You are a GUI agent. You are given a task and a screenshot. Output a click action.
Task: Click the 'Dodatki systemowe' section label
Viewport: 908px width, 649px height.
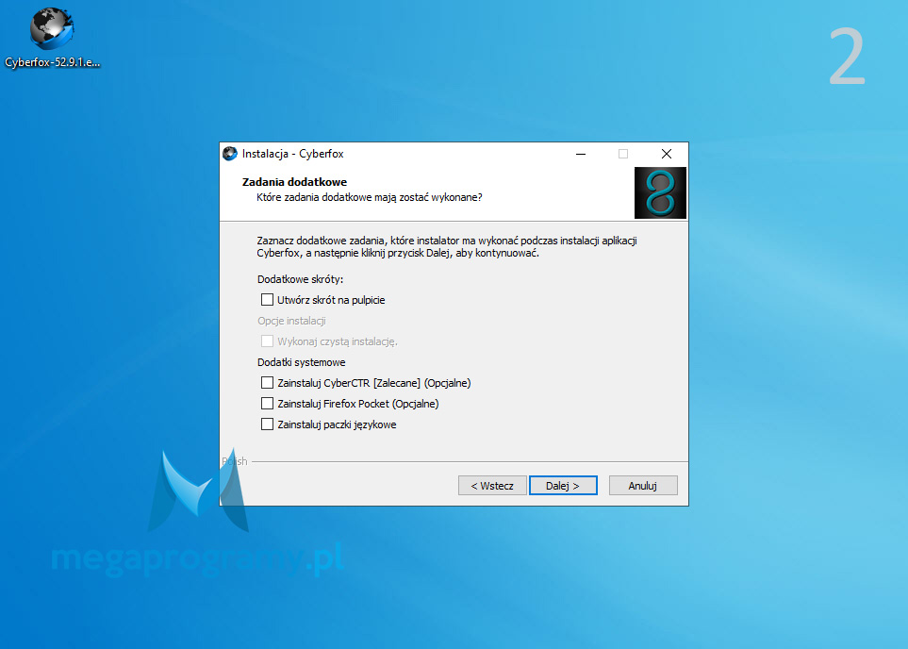click(301, 362)
